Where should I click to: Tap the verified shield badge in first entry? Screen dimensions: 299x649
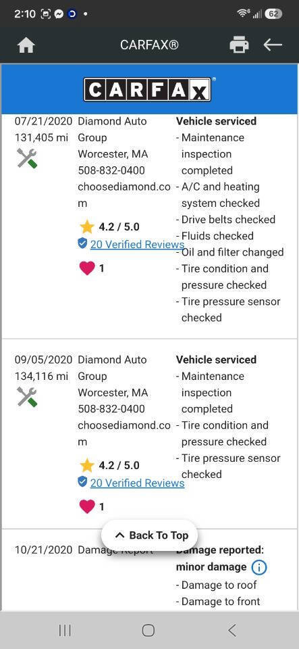click(x=82, y=243)
